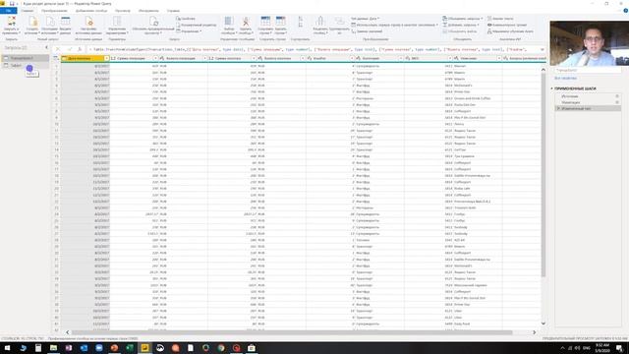Click Text Analytics (Анализ текста)
The height and width of the screenshot is (354, 629).
pyautogui.click(x=500, y=19)
